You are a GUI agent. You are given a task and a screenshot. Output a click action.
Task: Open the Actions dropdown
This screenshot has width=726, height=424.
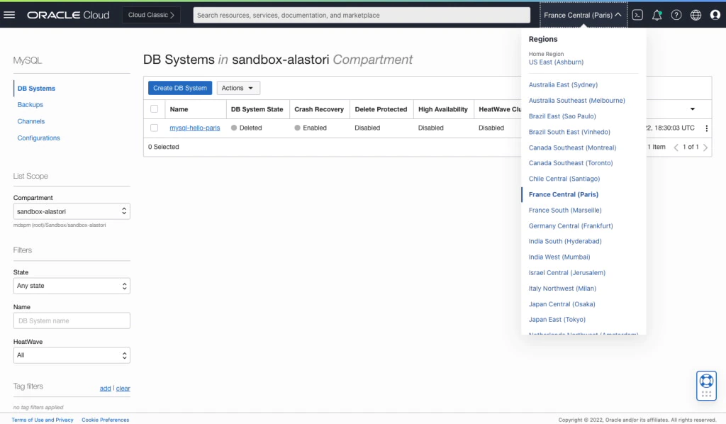point(238,88)
